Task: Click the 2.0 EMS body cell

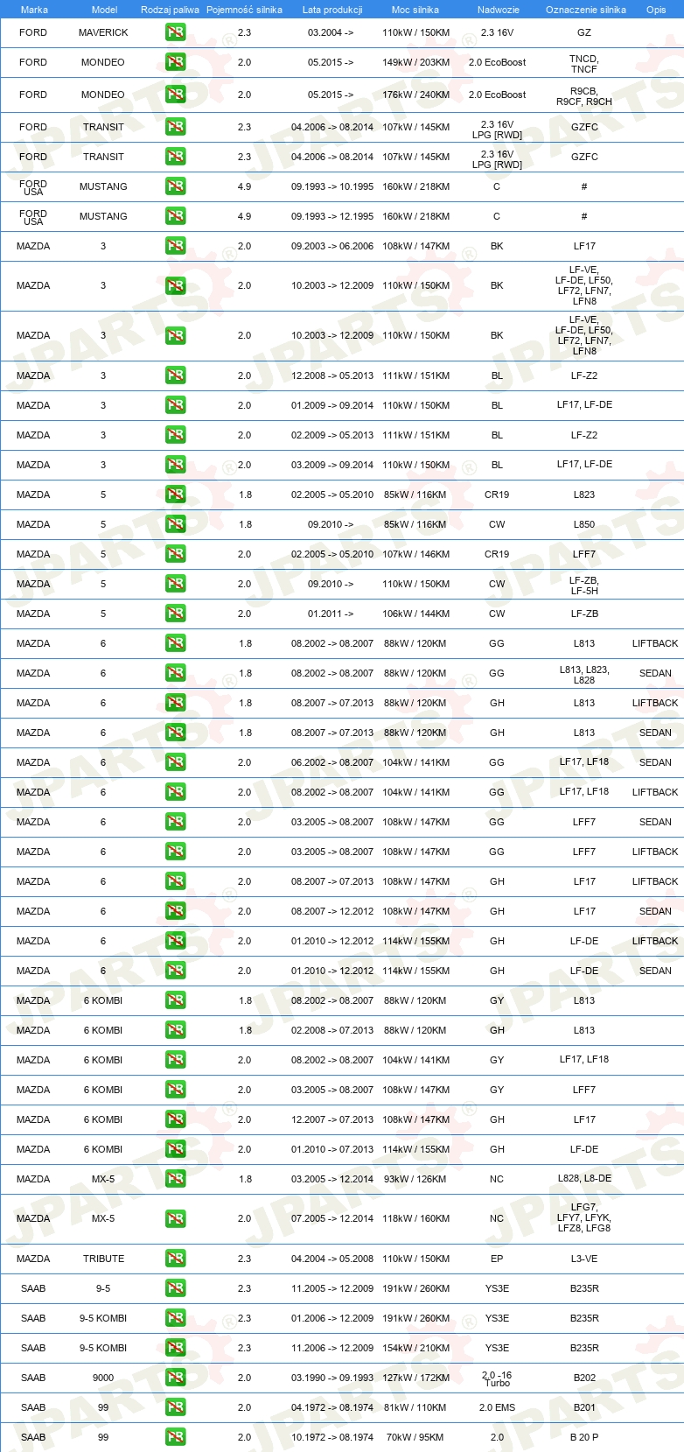Action: (497, 1407)
